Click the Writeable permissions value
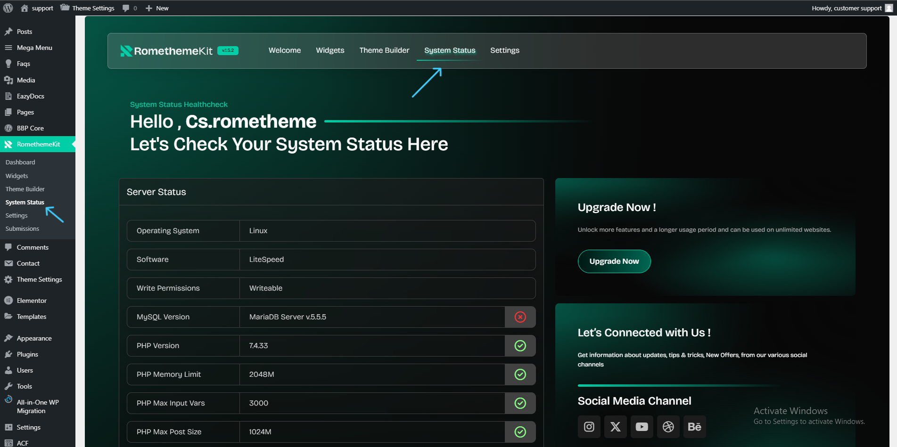Screen dimensions: 897x447 point(266,288)
